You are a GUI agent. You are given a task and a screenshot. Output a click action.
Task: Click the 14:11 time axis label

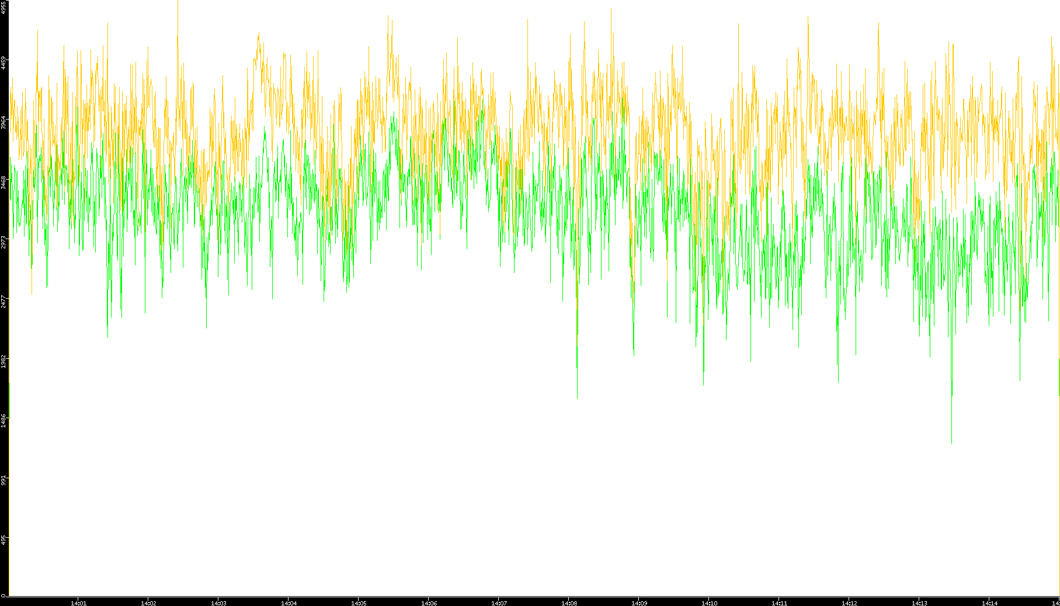(779, 603)
